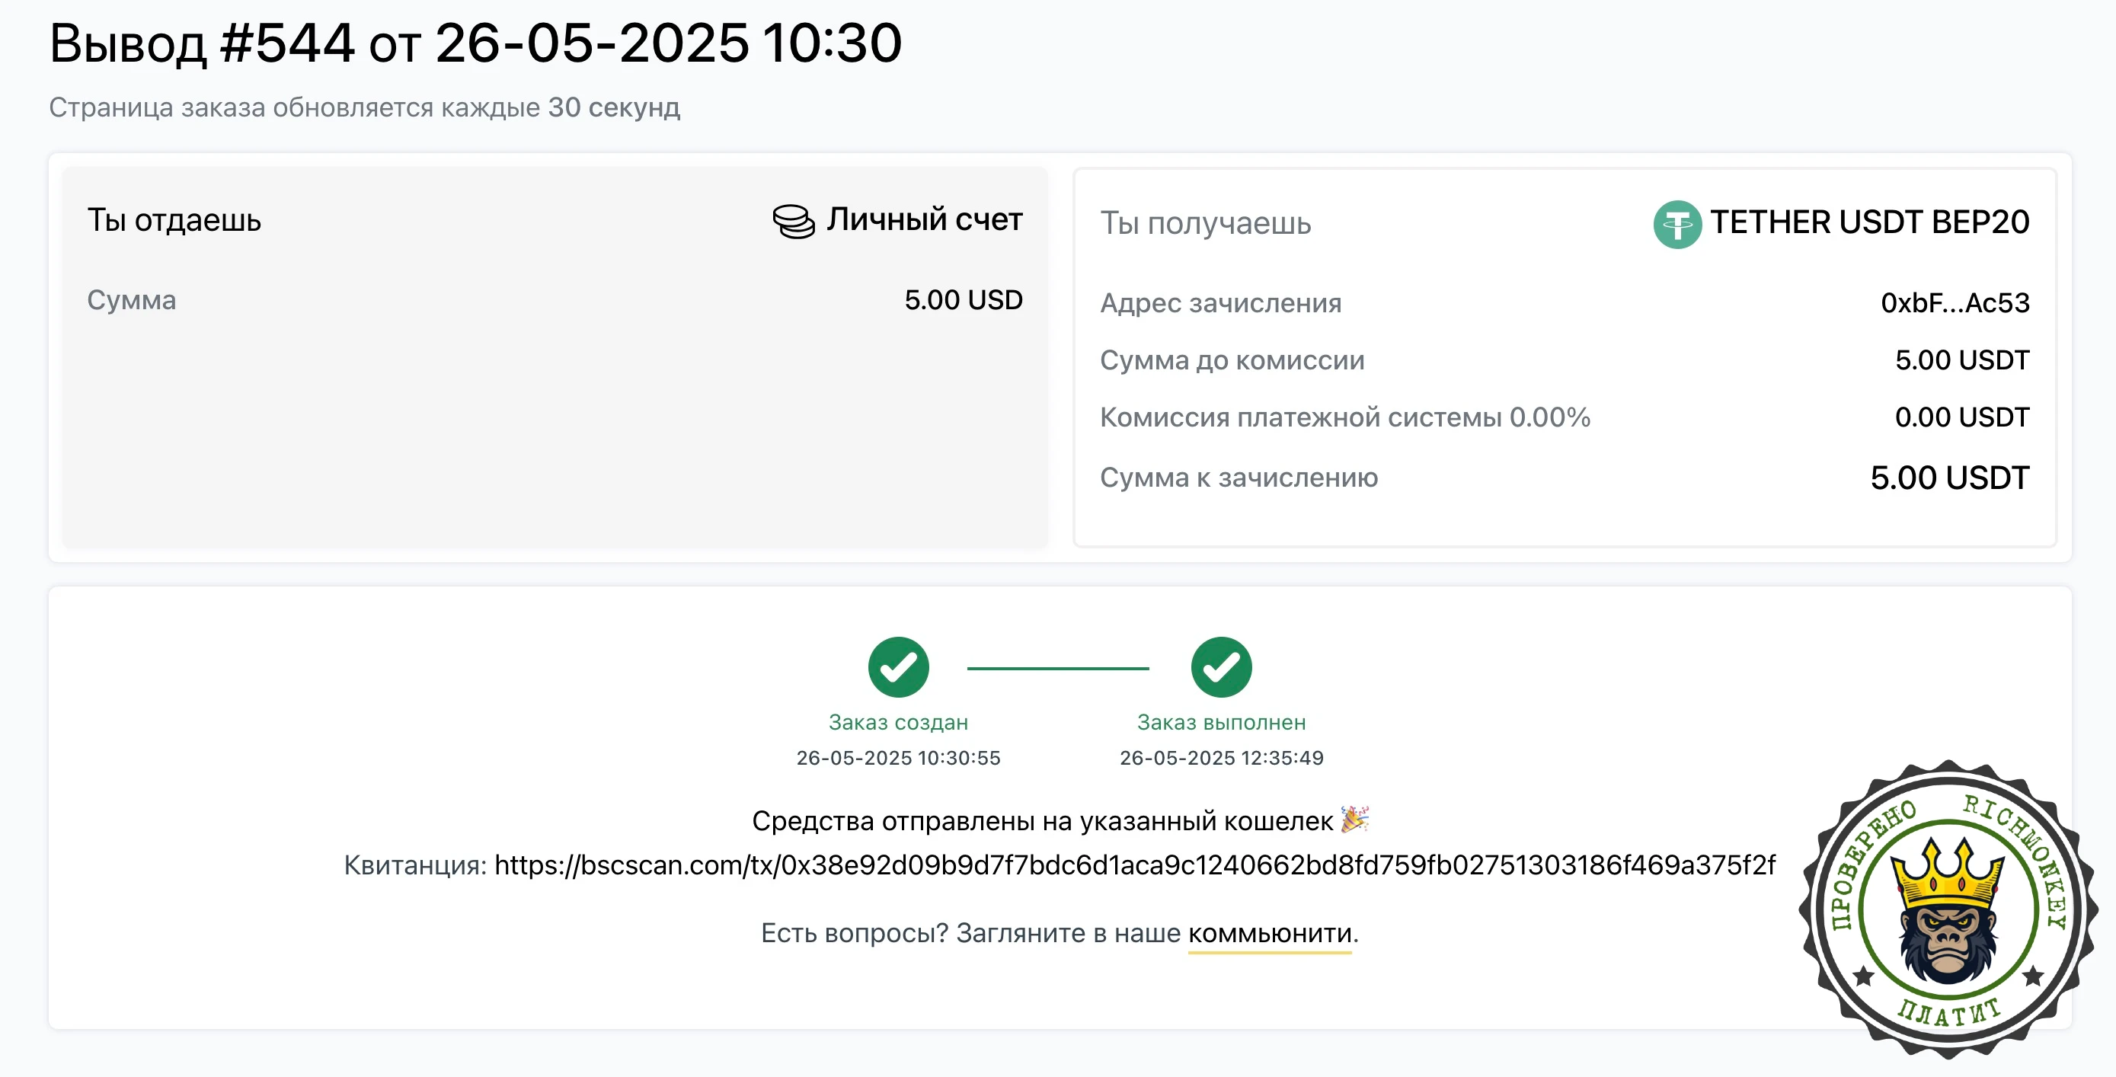Click the Заказ создан status label

[898, 722]
